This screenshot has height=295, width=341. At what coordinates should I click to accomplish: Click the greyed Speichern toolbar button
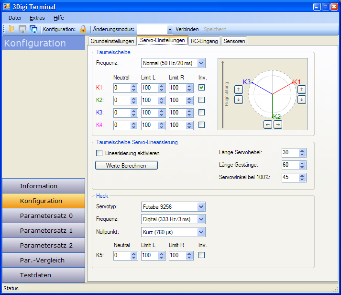(215, 29)
